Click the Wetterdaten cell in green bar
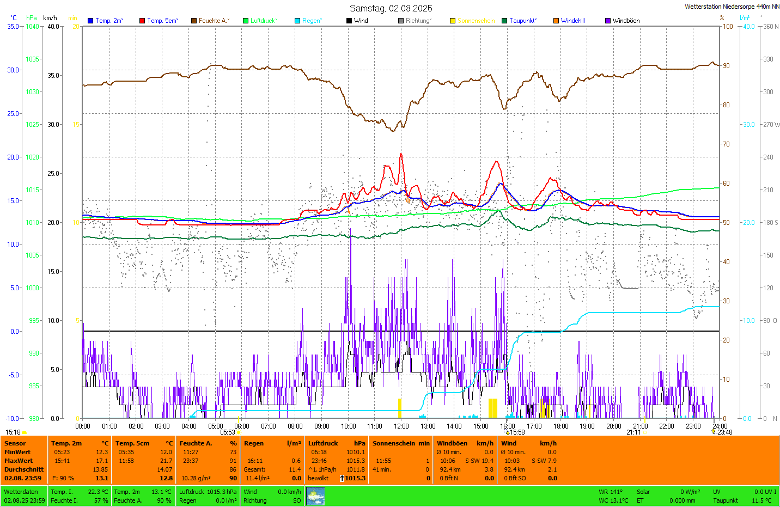This screenshot has width=780, height=507. [x=21, y=492]
